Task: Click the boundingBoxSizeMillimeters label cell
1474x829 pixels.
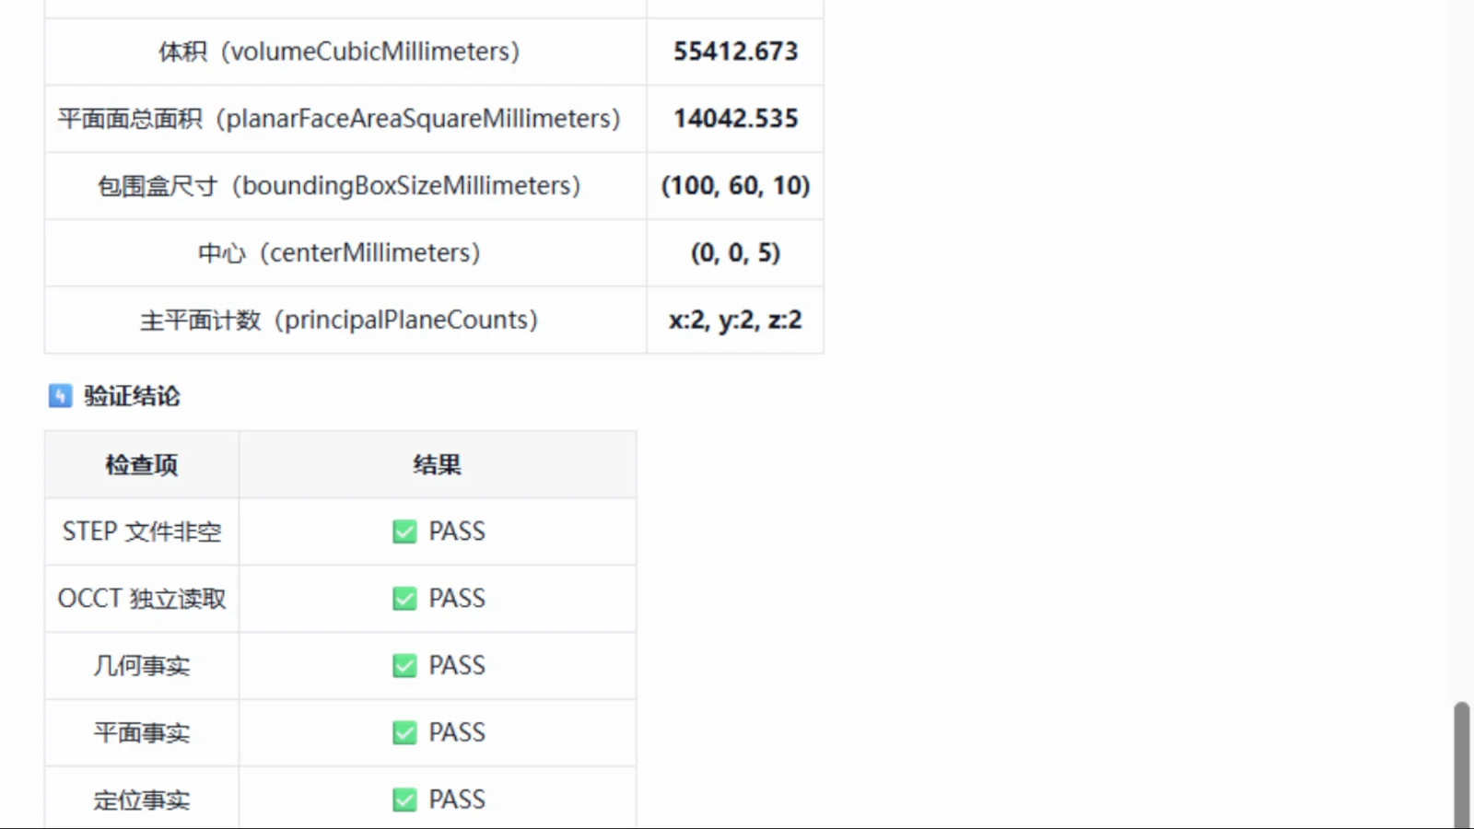Action: coord(345,186)
